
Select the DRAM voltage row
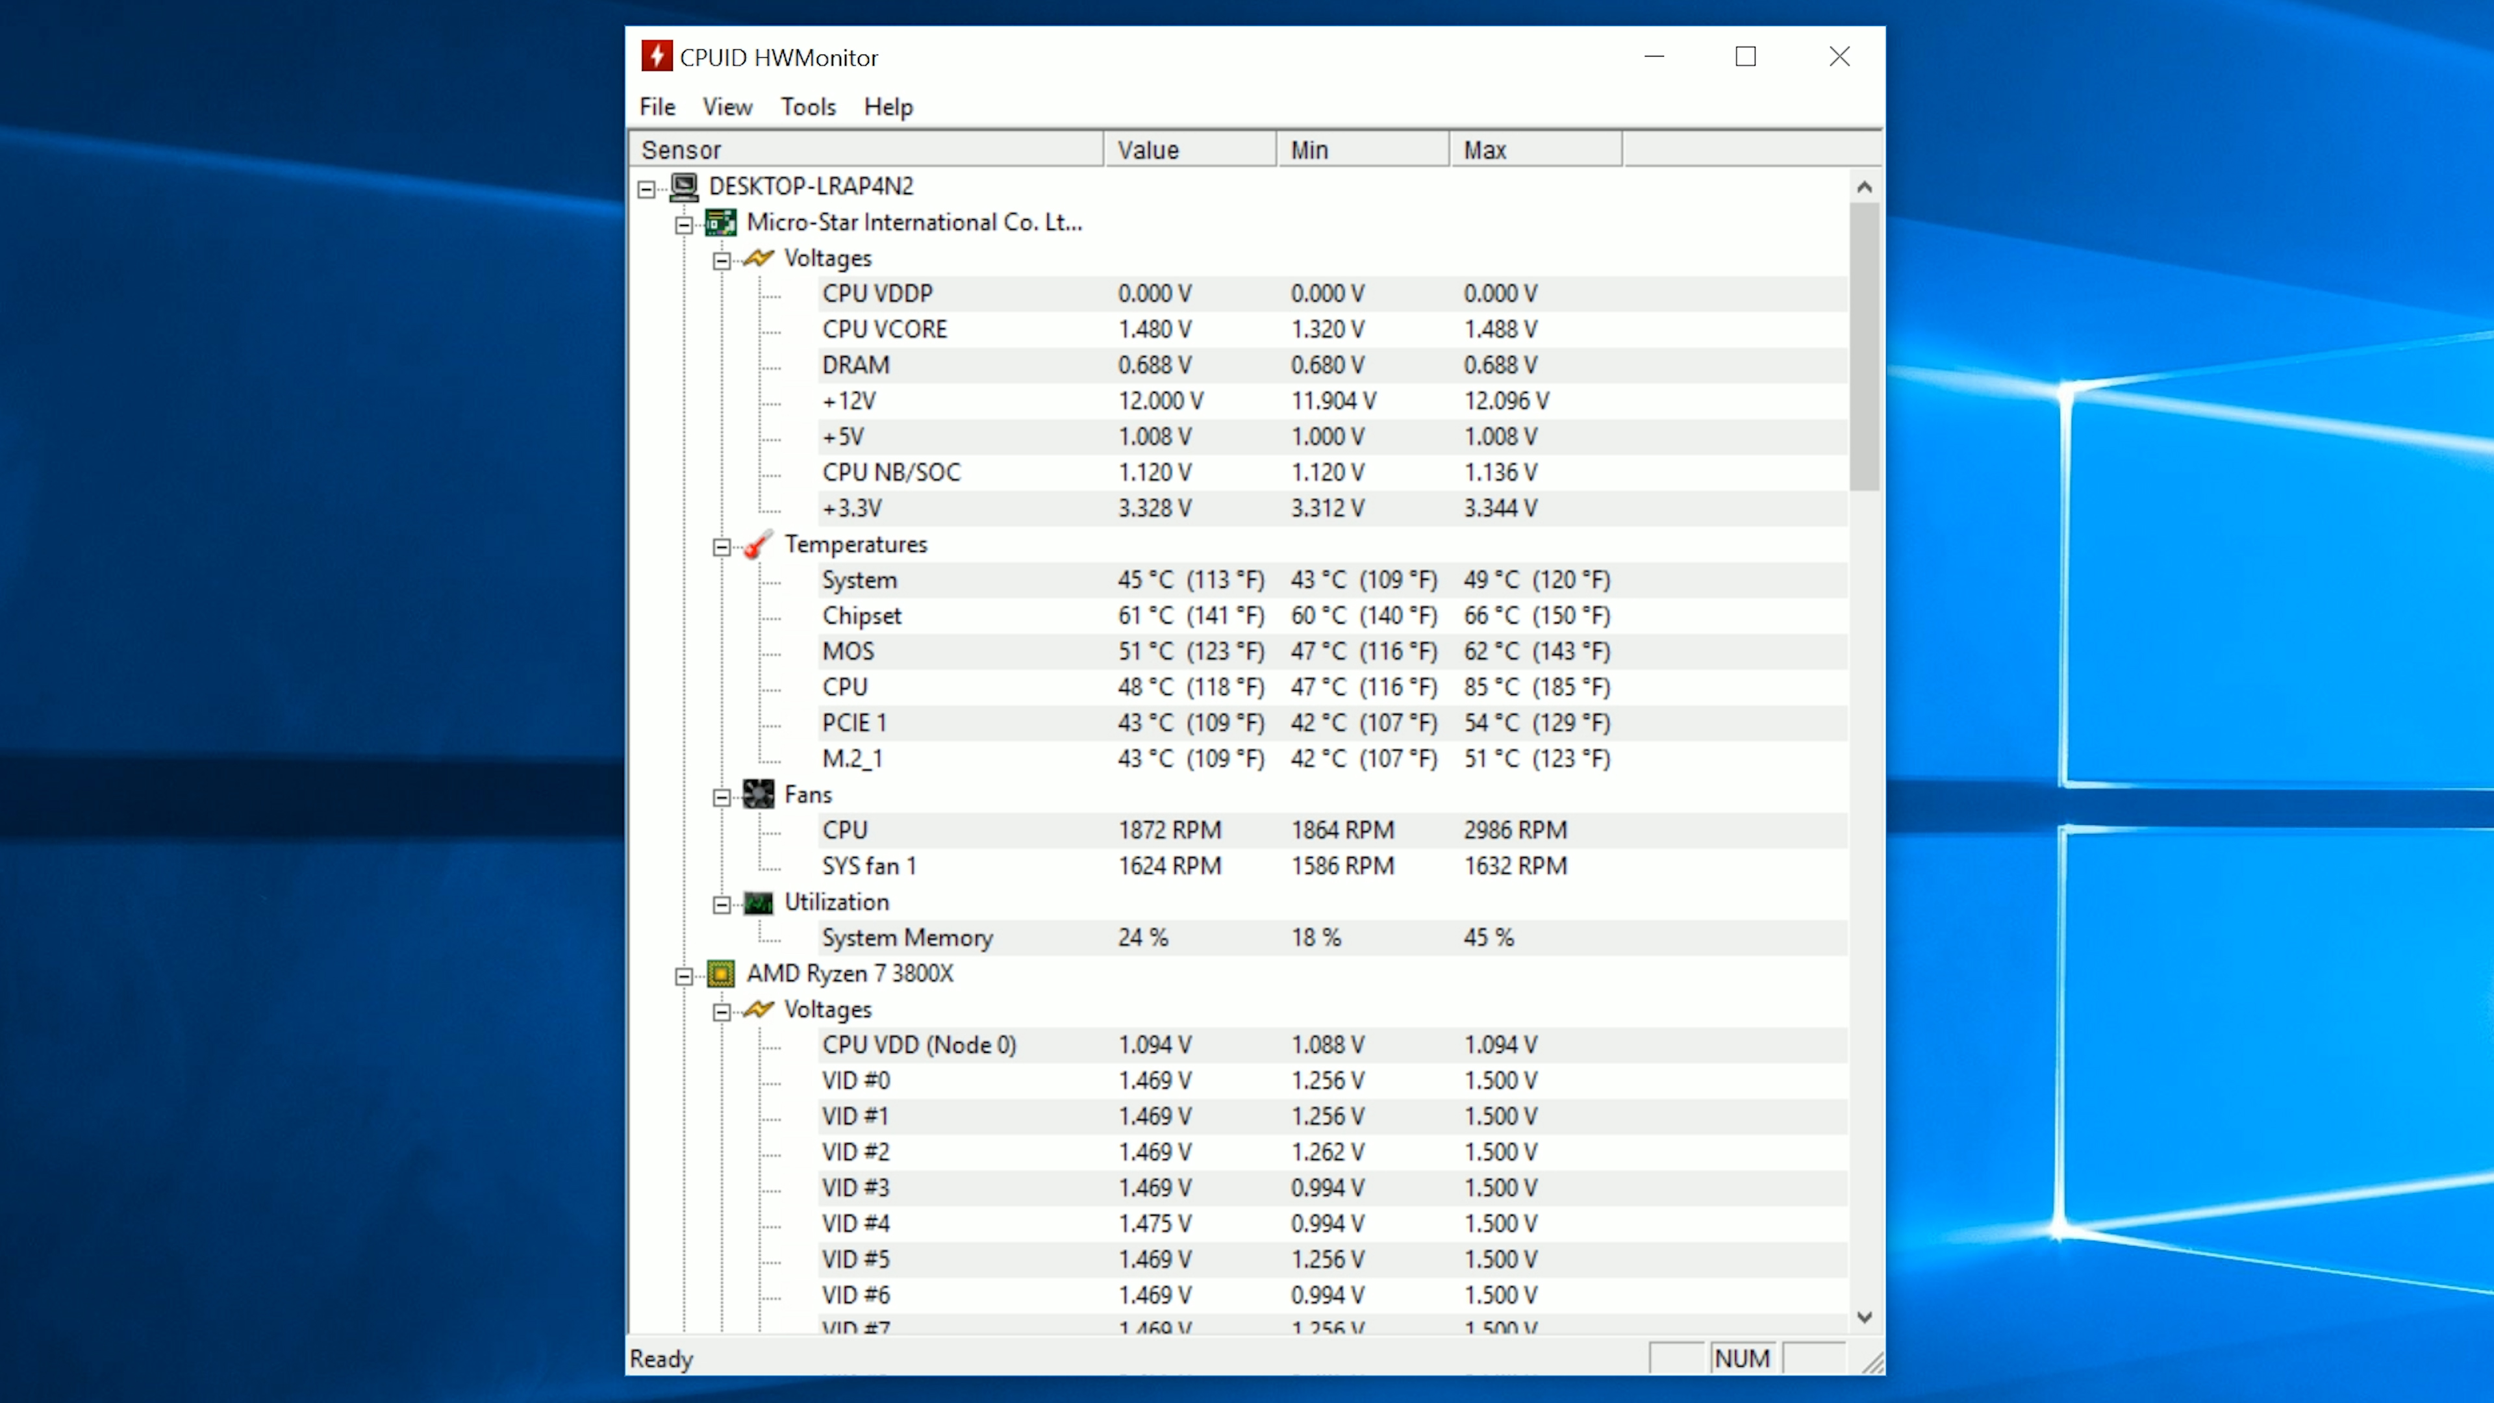point(1332,365)
